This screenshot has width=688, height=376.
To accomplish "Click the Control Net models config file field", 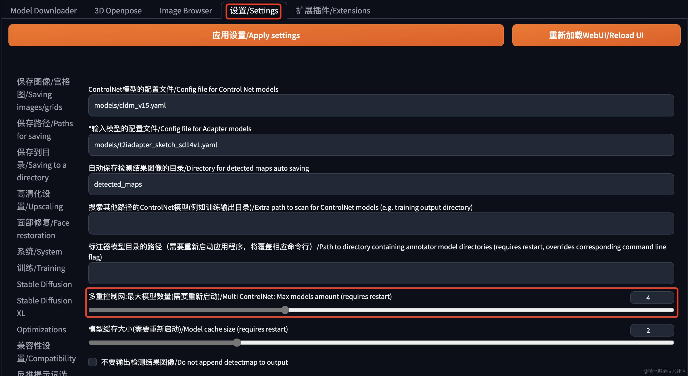I will click(x=381, y=105).
